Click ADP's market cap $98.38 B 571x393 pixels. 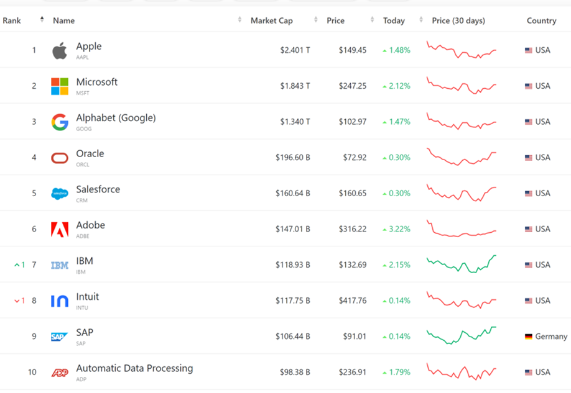point(295,373)
